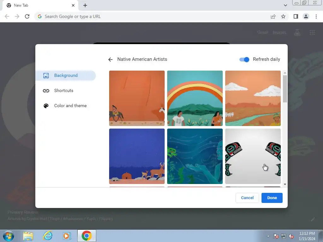This screenshot has width=323, height=242.
Task: Open the Chrome three-dot menu
Action: pyautogui.click(x=316, y=16)
